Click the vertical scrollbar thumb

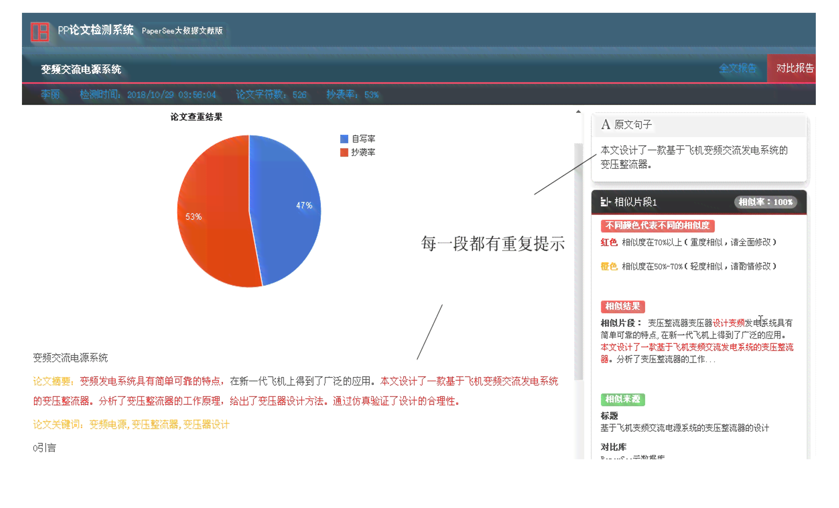(x=578, y=261)
